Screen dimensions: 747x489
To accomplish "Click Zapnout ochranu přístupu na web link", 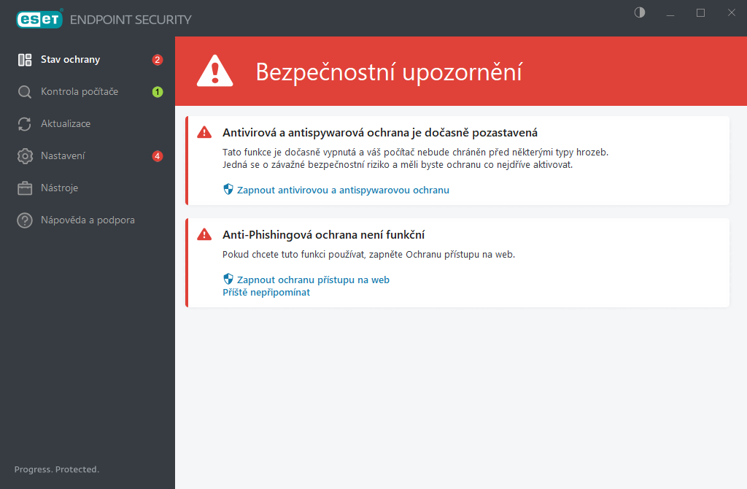I will (313, 280).
